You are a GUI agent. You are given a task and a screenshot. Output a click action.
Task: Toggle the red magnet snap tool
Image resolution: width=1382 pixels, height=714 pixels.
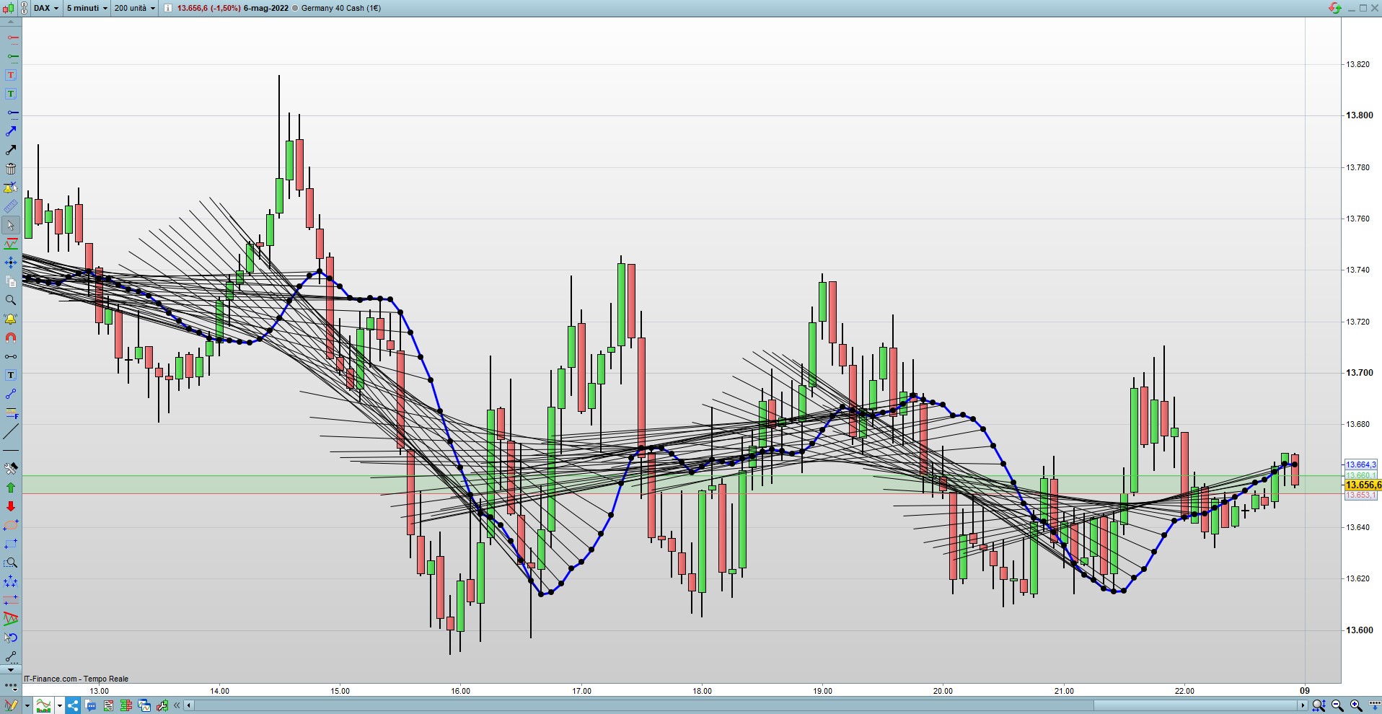(x=11, y=338)
